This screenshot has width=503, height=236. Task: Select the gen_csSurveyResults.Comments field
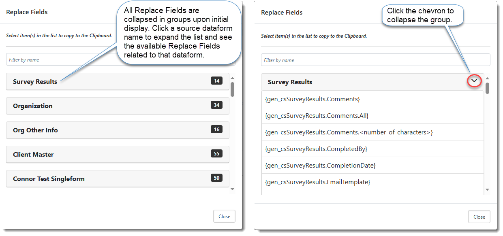(x=312, y=99)
